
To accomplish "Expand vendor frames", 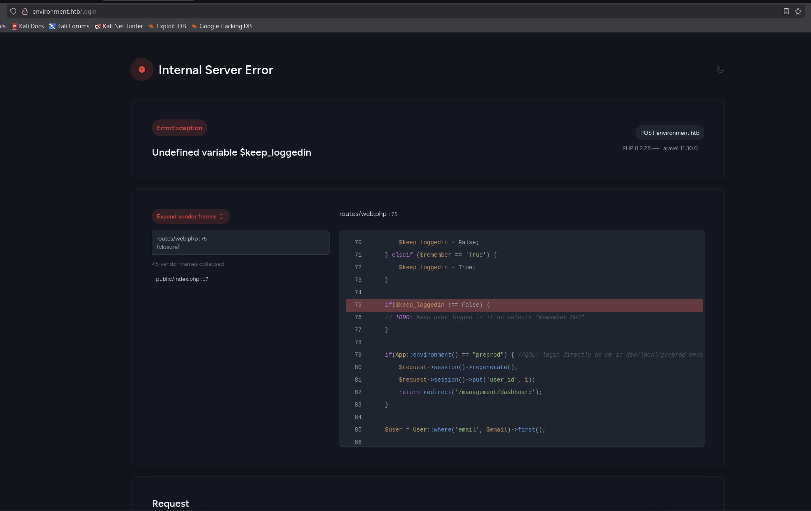I will click(x=191, y=216).
